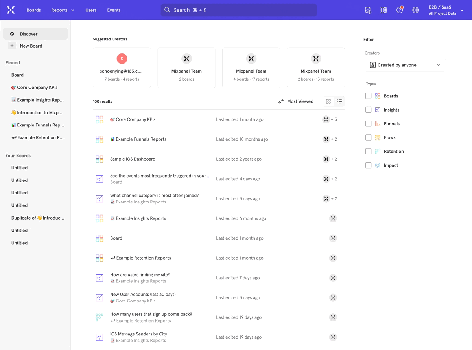The image size is (472, 350).
Task: Go to Events in the top navigation
Action: click(x=114, y=10)
